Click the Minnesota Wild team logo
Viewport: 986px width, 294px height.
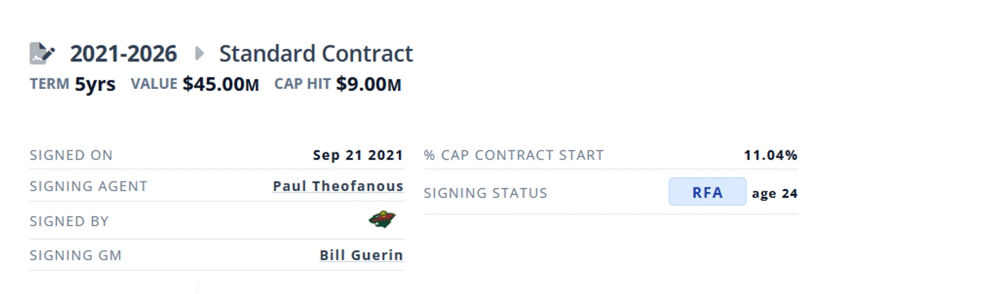pyautogui.click(x=382, y=220)
